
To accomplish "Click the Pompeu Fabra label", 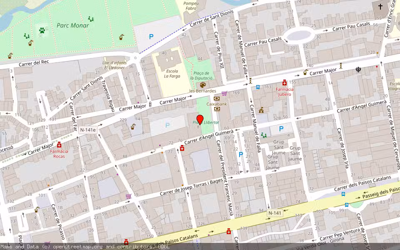I will (x=191, y=6).
